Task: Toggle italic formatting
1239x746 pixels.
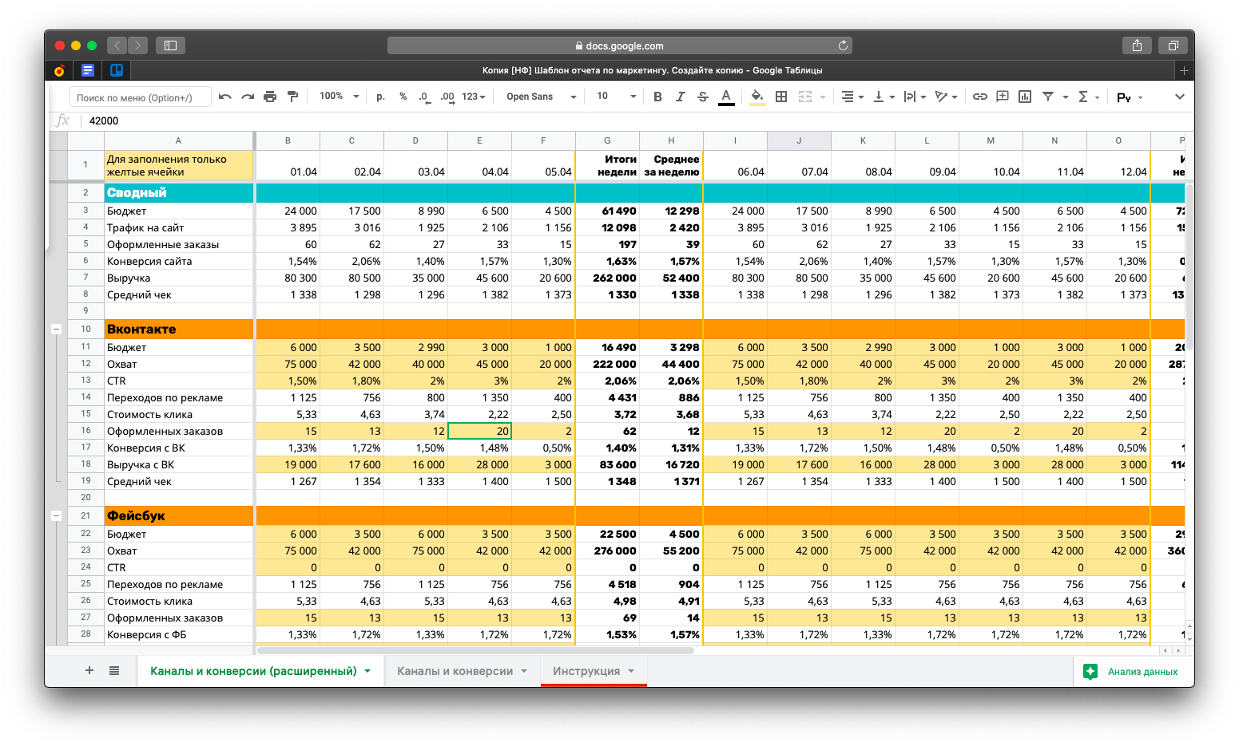Action: coord(680,97)
